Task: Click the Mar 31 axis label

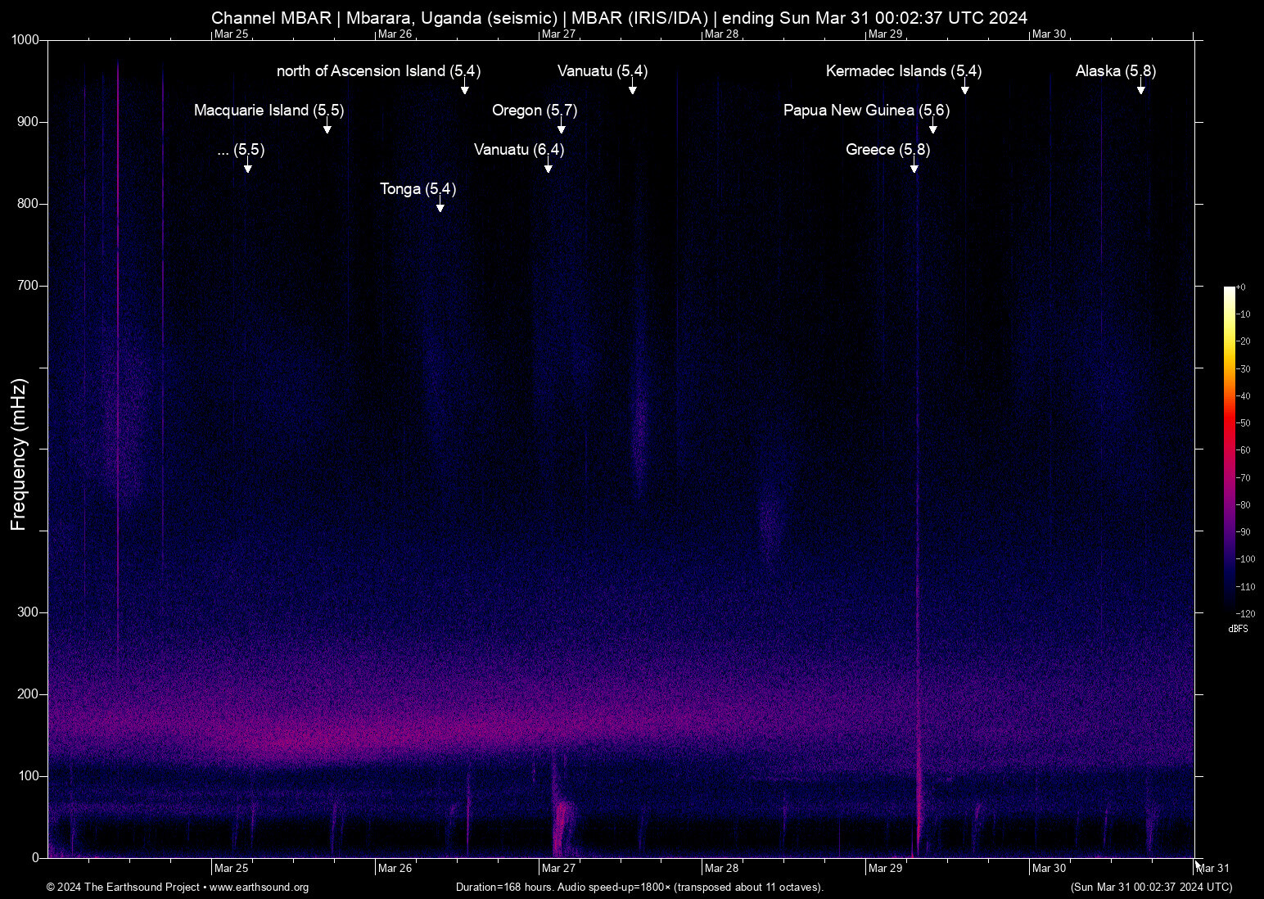Action: 1213,868
